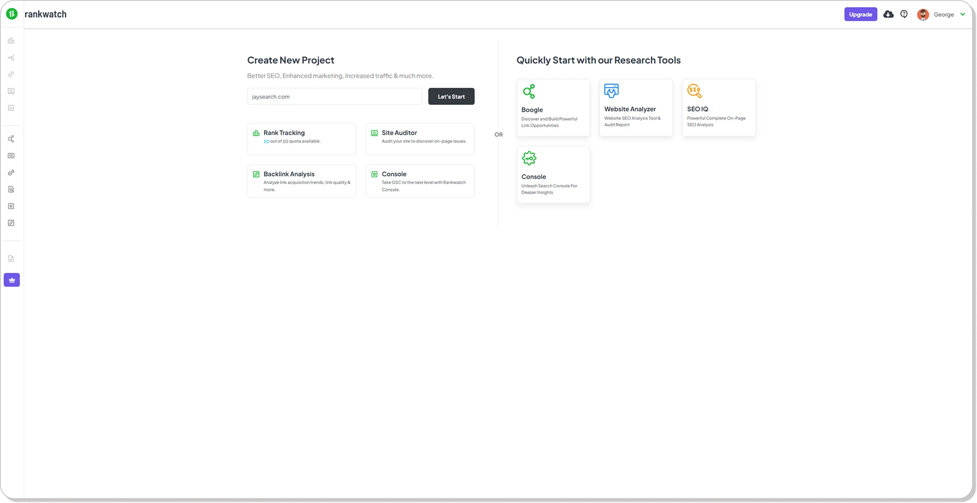Click the Rank Tracking green chart icon
The width and height of the screenshot is (977, 503).
(256, 133)
